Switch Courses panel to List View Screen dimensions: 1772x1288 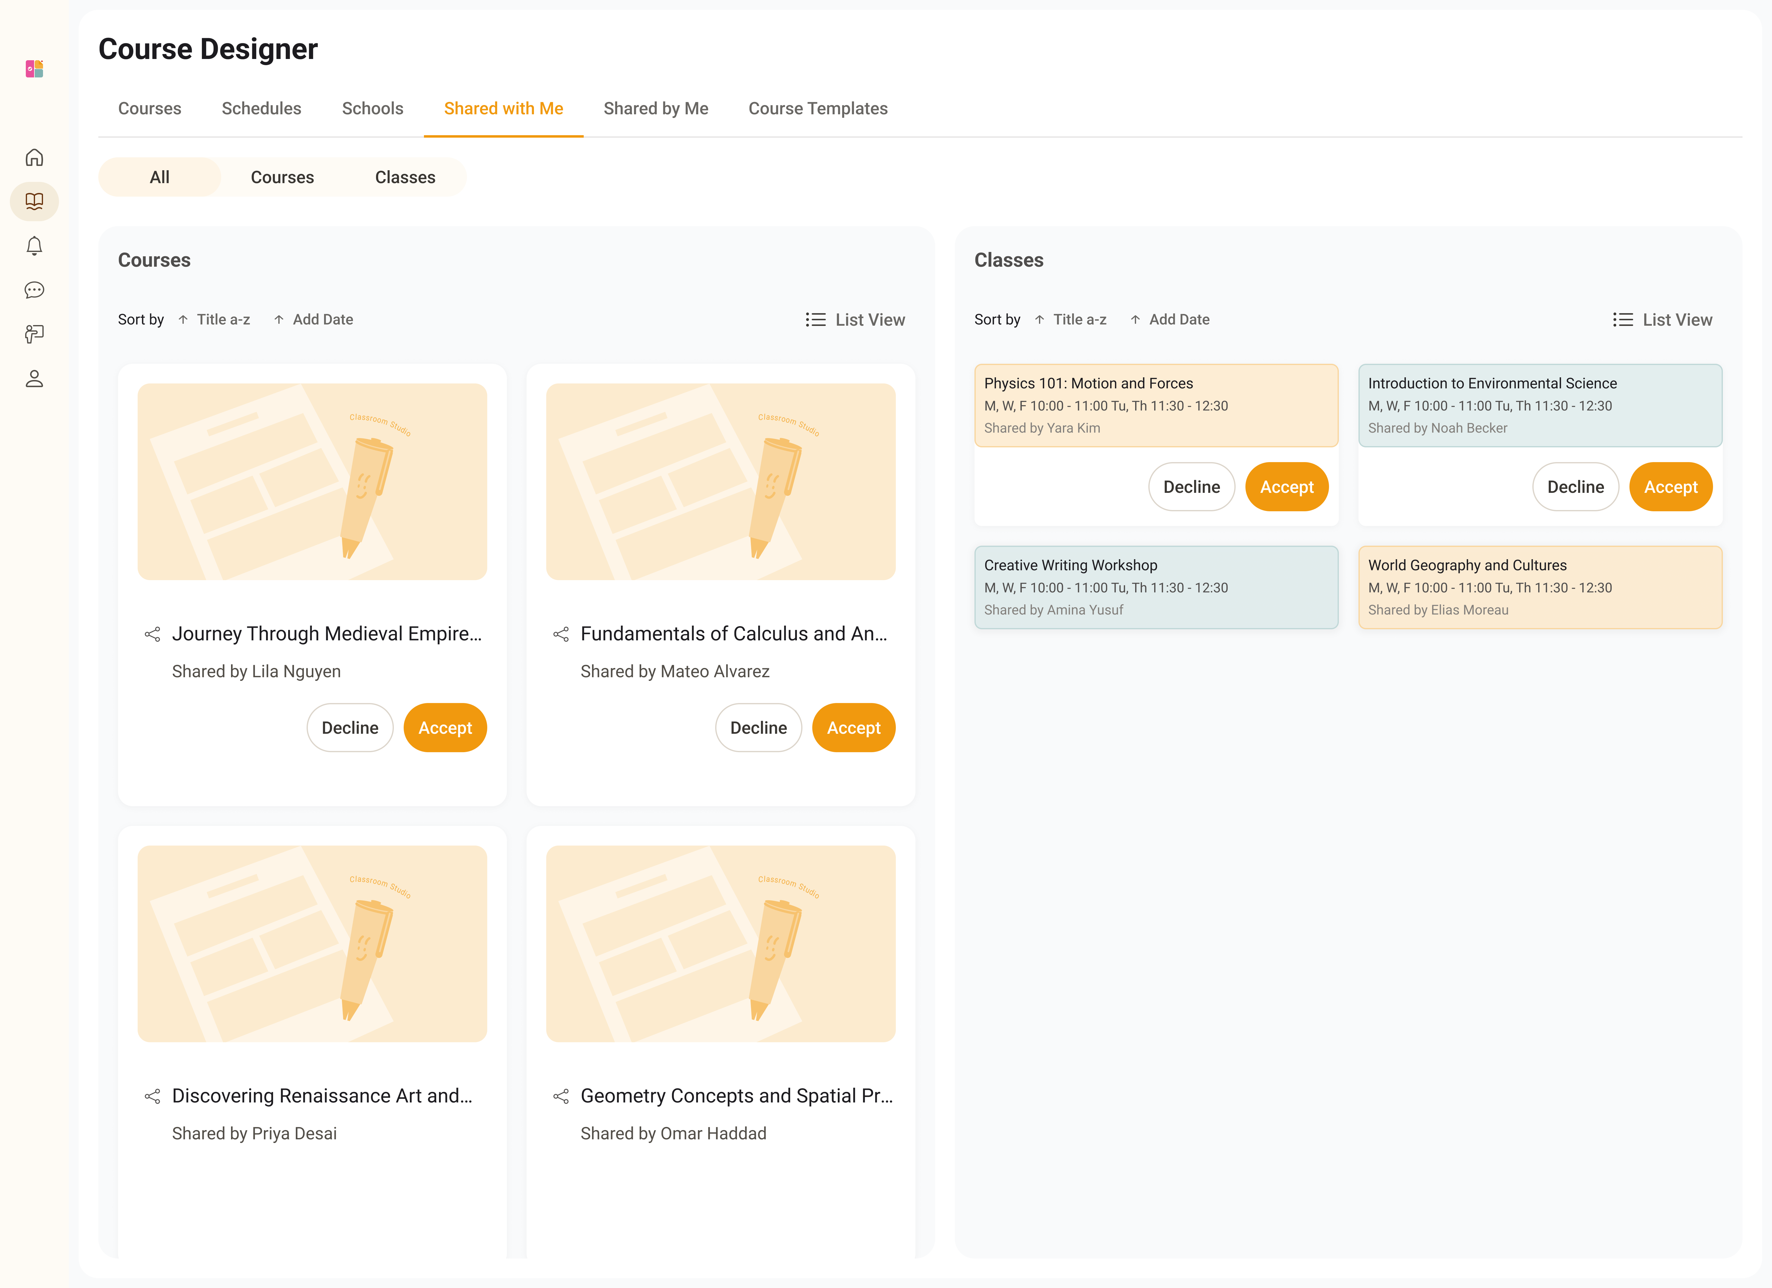(856, 320)
